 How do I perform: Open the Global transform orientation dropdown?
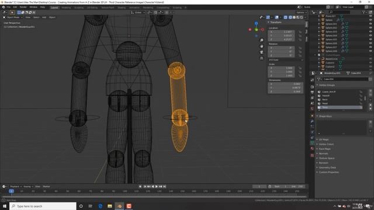[138, 12]
